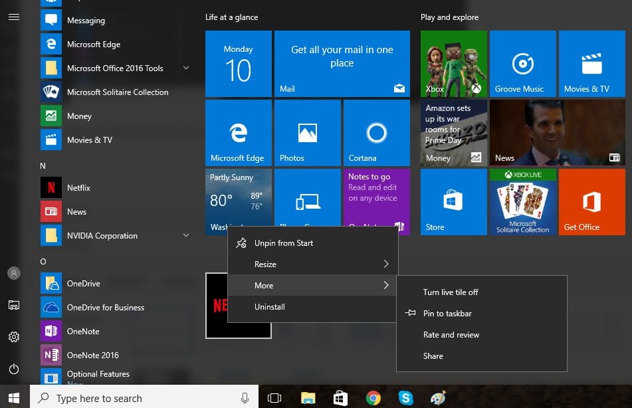This screenshot has height=408, width=632.
Task: Open Money from the app list
Action: click(115, 116)
